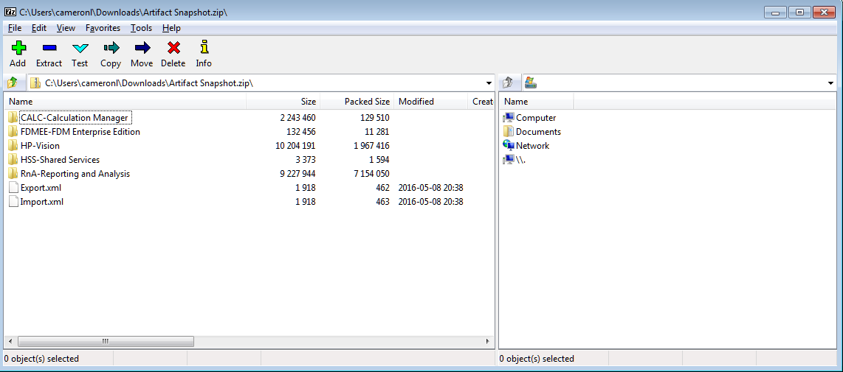
Task: Go up one level in right pane
Action: point(509,83)
